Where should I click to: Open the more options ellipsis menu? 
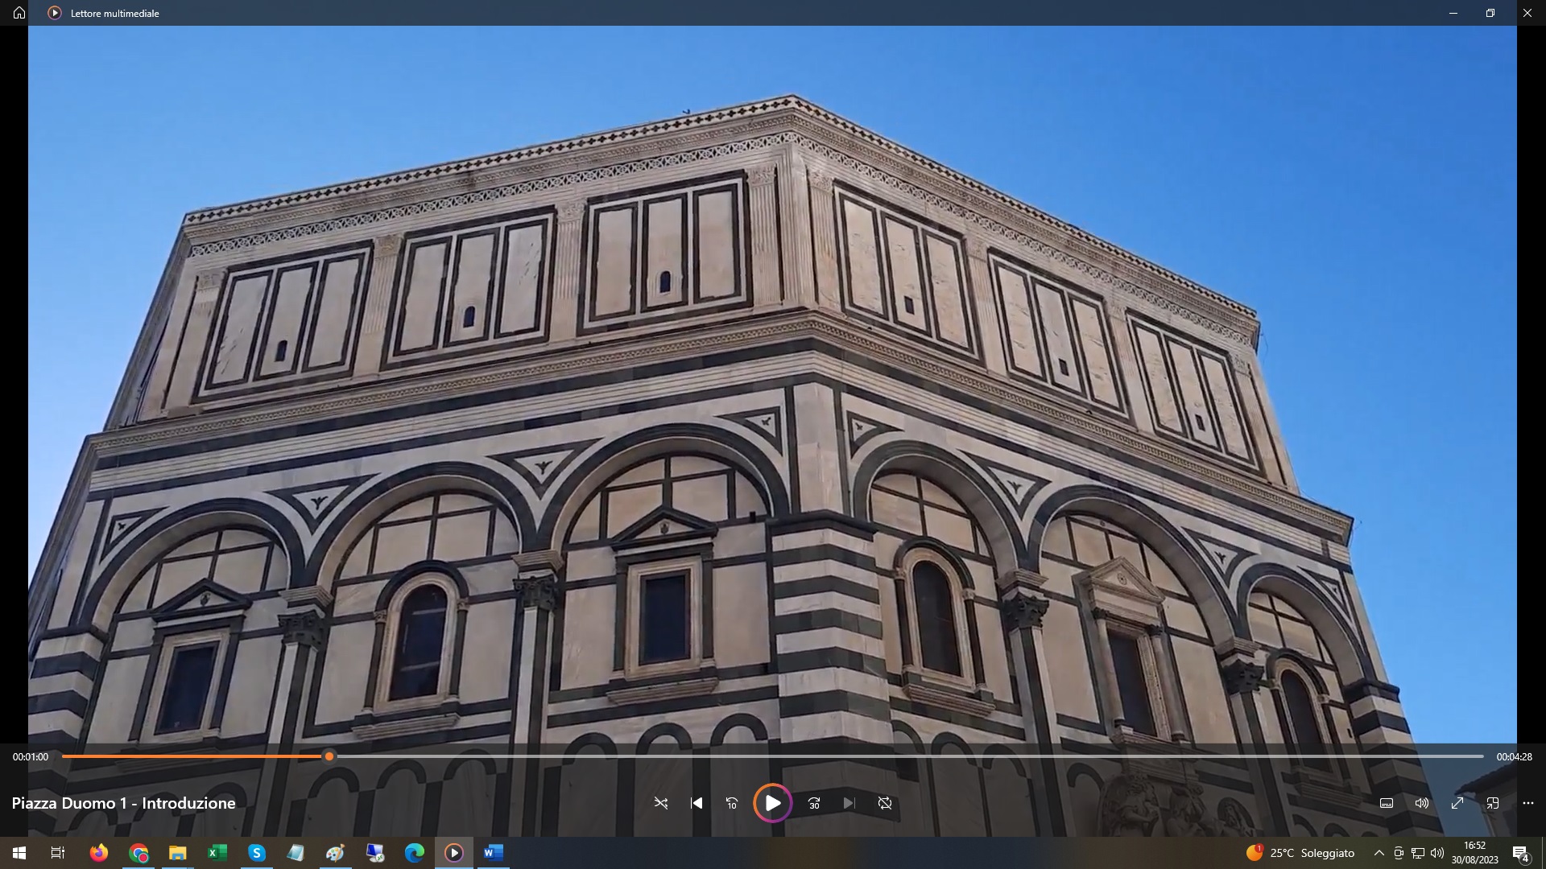pos(1528,803)
